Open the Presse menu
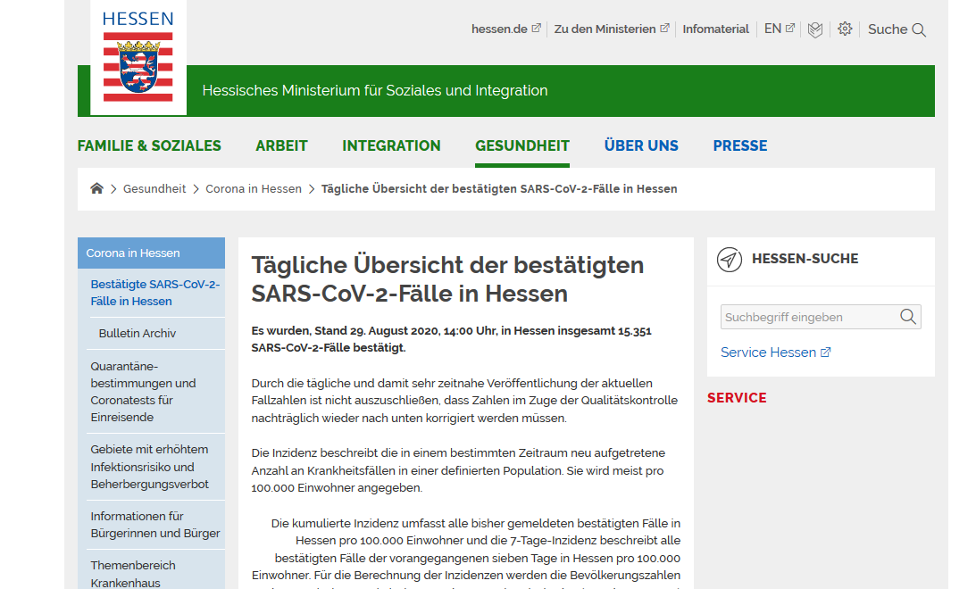Viewport: 976px width, 589px height. 740,145
